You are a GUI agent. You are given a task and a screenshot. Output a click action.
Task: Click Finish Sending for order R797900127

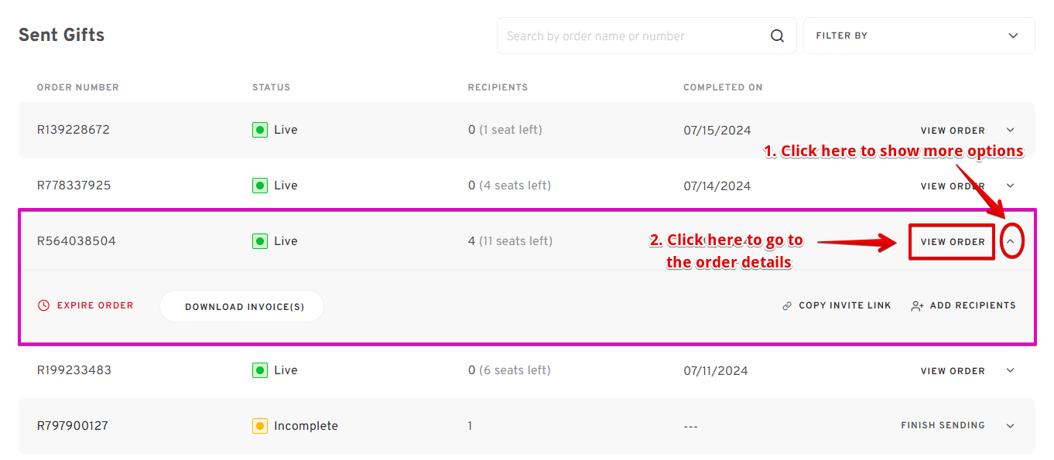coord(943,425)
